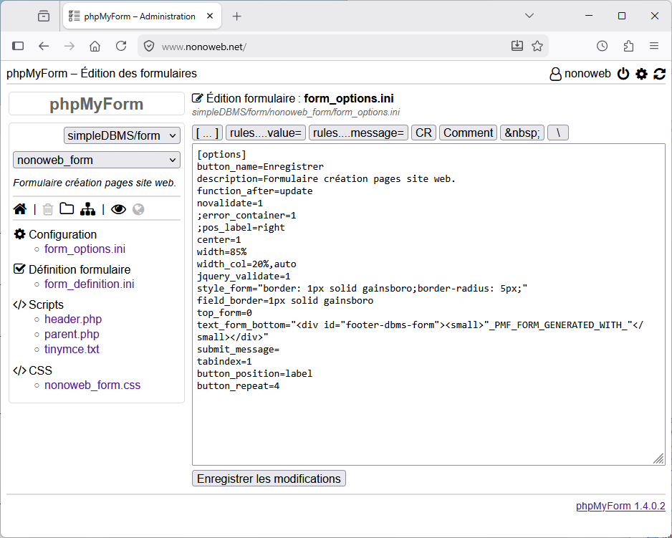Click the nonoweb user icon

(555, 74)
